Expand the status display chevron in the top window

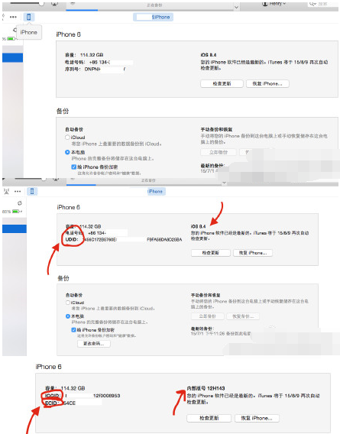pos(236,7)
